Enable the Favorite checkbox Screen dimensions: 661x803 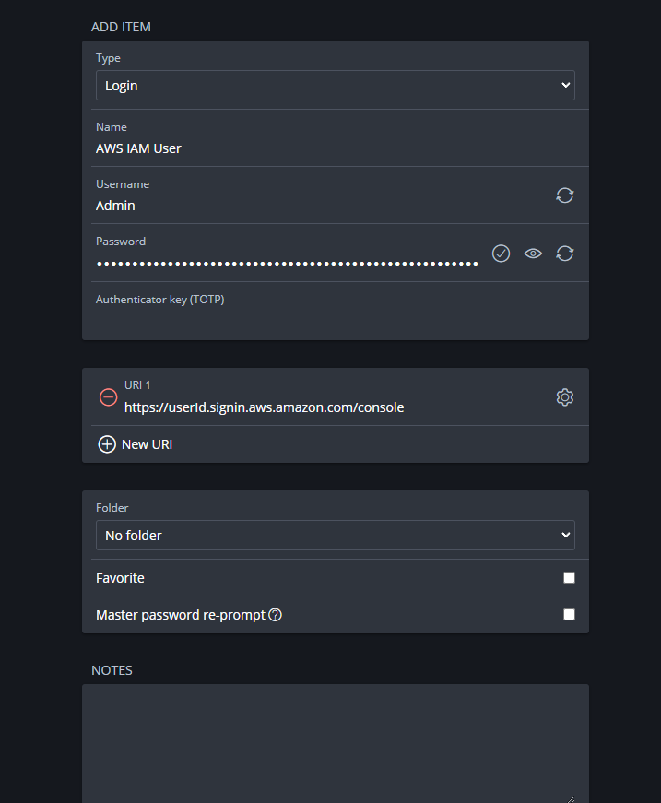[x=569, y=578]
